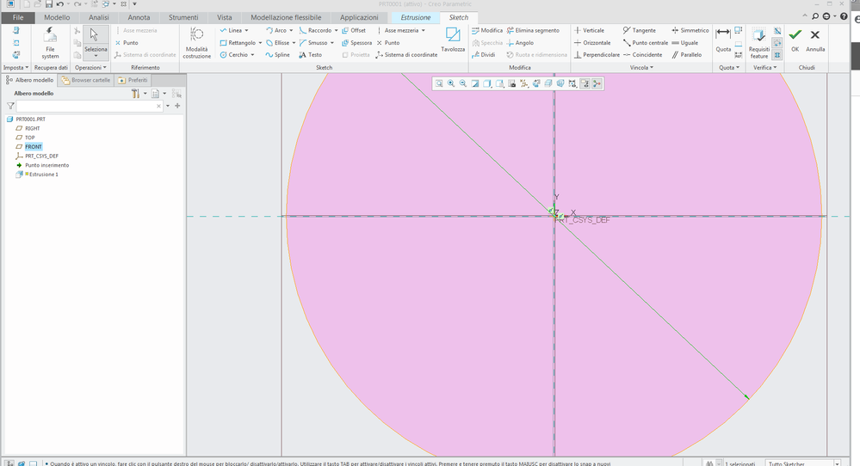Switch to the Vista tab
The height and width of the screenshot is (466, 860).
point(225,17)
